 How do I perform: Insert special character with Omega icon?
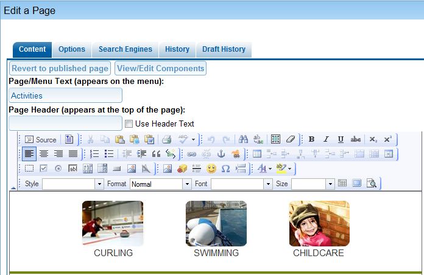225,169
